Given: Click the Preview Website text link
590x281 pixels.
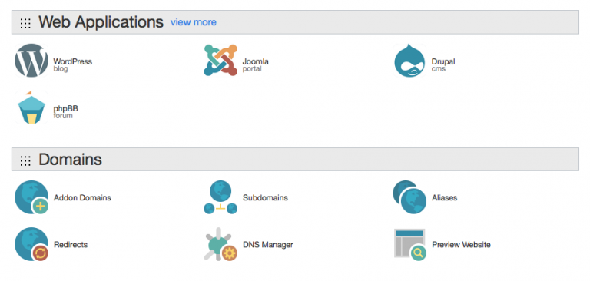Looking at the screenshot, I should [x=461, y=244].
